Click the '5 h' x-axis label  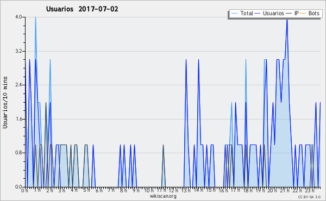86,190
